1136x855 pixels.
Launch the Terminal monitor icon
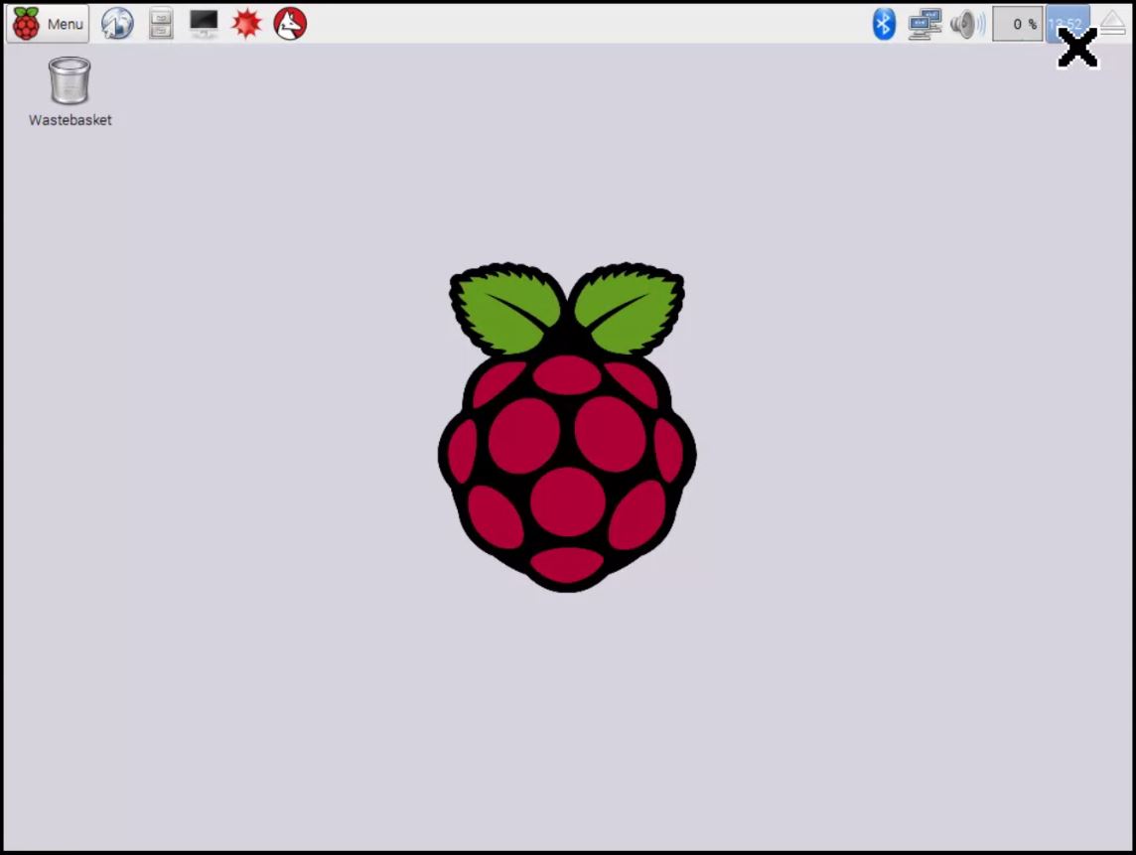point(204,24)
